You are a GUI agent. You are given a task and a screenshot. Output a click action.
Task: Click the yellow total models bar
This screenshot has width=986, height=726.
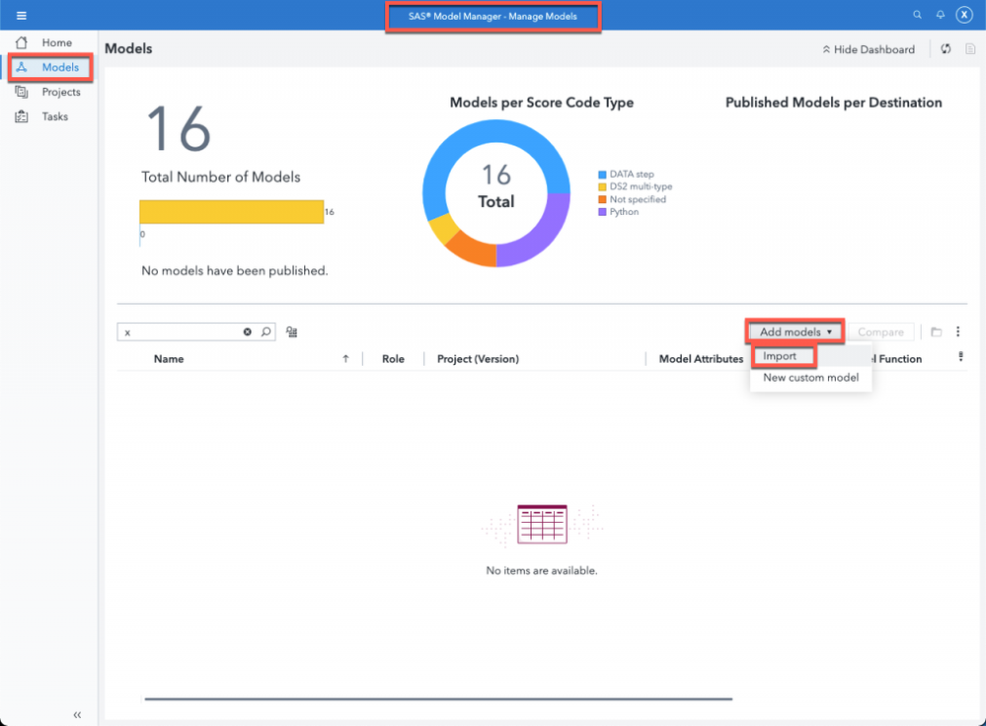tap(231, 212)
